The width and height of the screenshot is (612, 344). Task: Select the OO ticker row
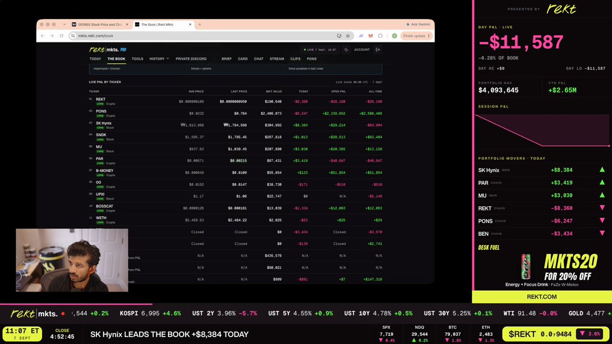pos(236,184)
